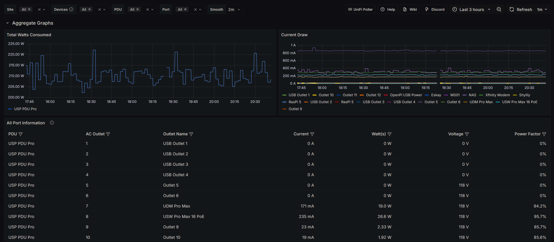This screenshot has height=242, width=554.
Task: Open the Discord link
Action: [x=435, y=10]
